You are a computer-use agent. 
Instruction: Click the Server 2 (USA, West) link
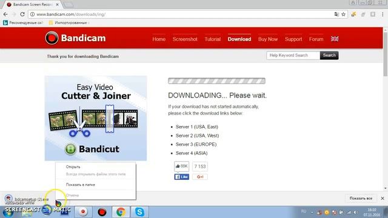(197, 136)
